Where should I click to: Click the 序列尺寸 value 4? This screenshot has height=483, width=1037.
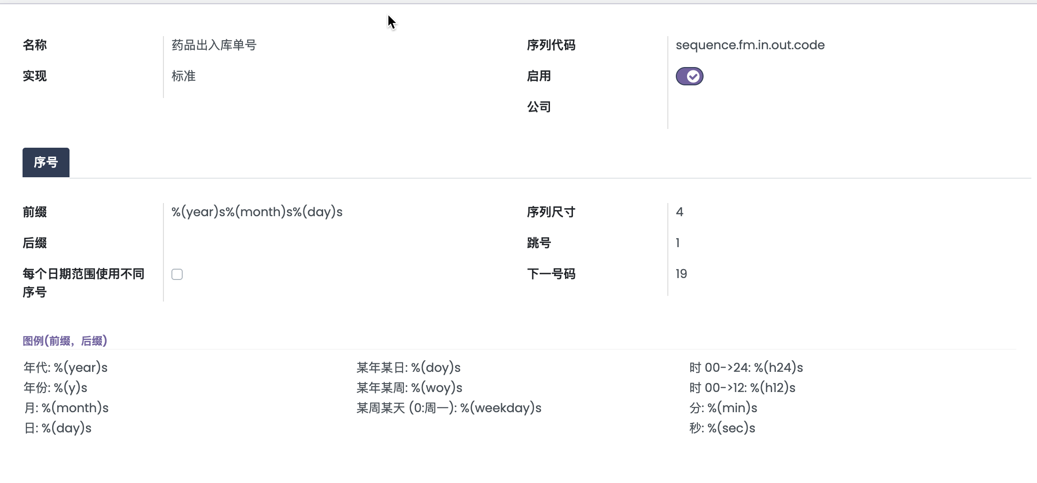point(680,212)
